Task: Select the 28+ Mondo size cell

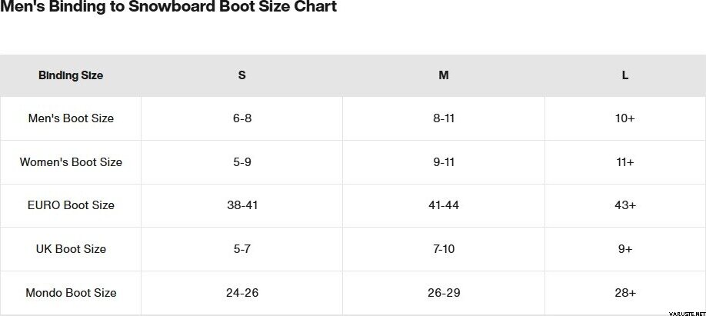Action: [x=625, y=293]
